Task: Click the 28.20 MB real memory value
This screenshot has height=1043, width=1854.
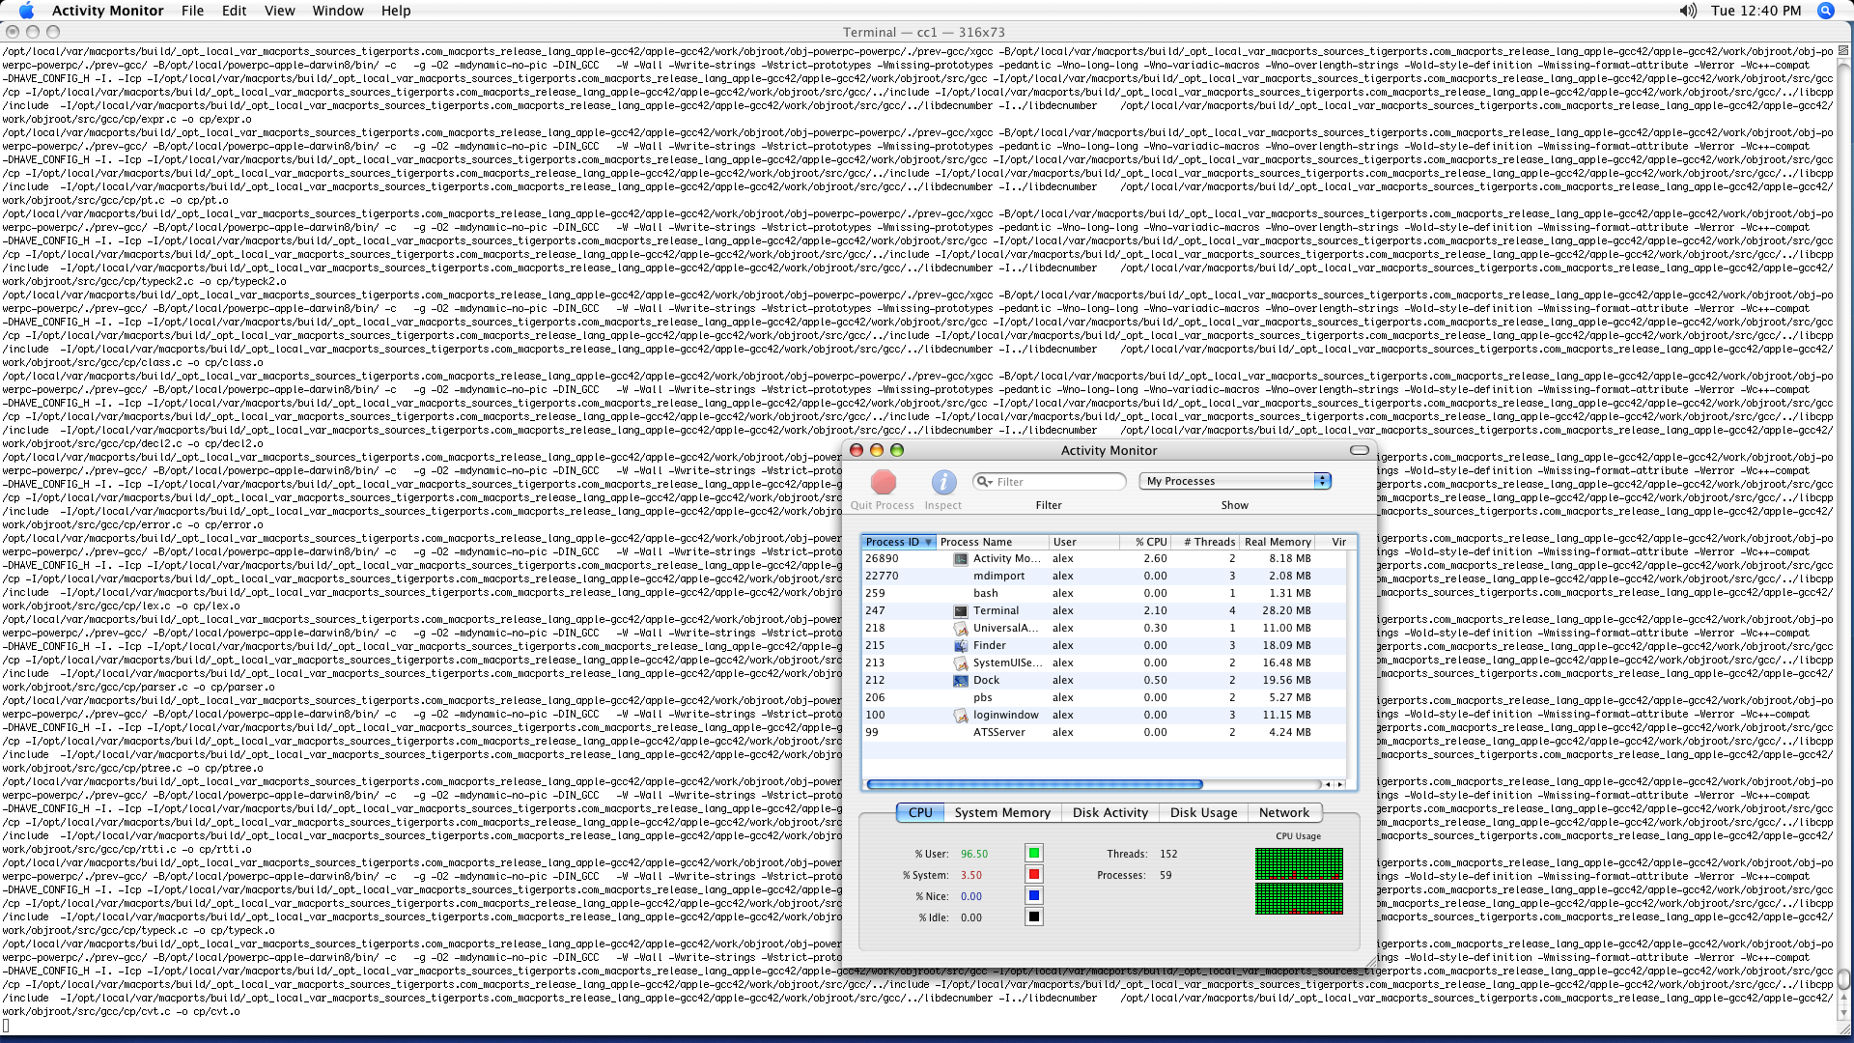Action: pyautogui.click(x=1286, y=611)
